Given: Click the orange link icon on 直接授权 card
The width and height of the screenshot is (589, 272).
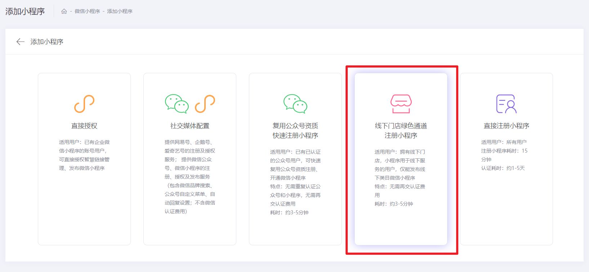Looking at the screenshot, I should [x=84, y=104].
